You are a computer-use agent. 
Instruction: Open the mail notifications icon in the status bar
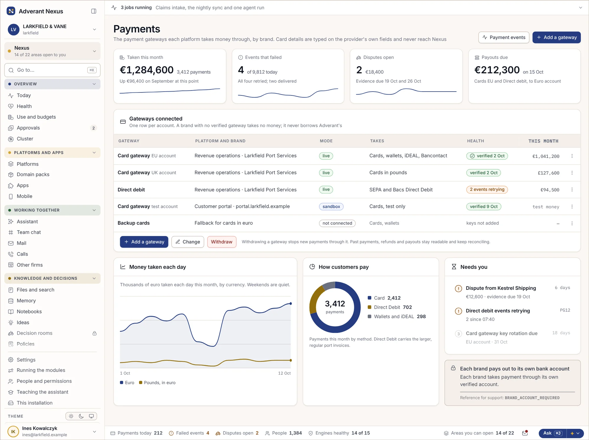point(525,433)
